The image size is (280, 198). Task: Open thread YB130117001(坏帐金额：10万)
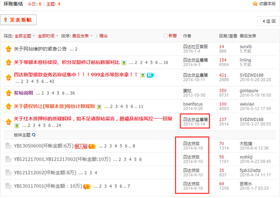tap(48, 186)
